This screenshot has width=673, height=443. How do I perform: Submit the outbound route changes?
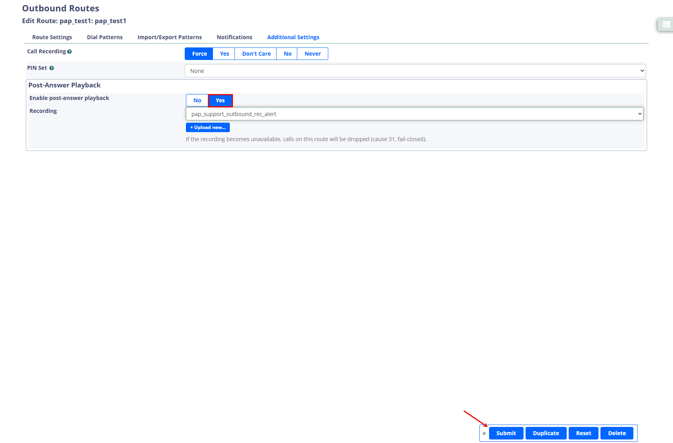click(506, 433)
